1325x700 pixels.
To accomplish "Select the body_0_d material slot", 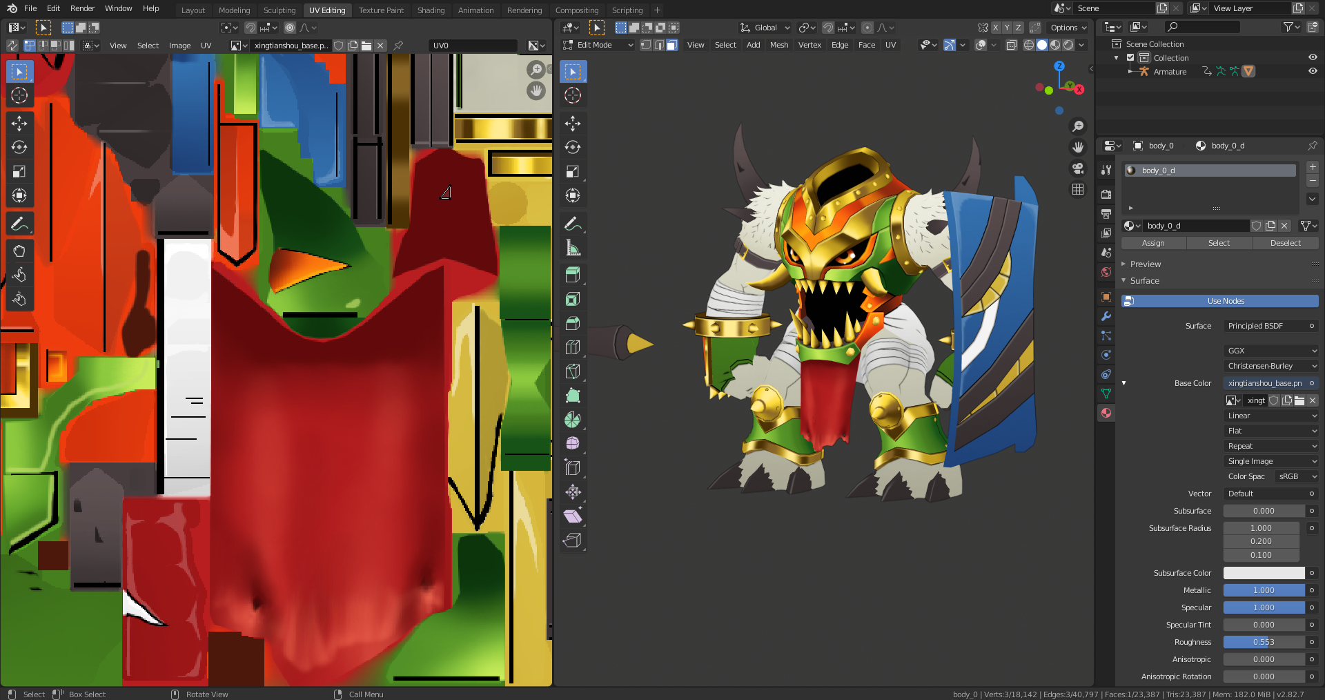I will (x=1210, y=171).
